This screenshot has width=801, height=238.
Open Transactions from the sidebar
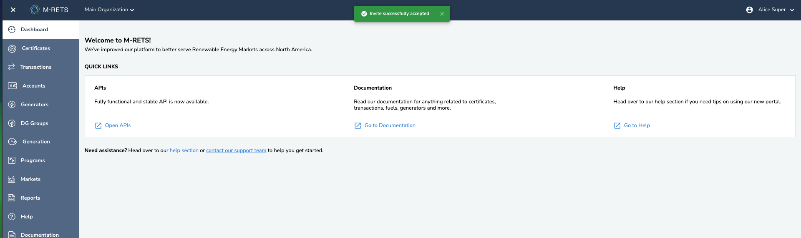click(x=41, y=67)
